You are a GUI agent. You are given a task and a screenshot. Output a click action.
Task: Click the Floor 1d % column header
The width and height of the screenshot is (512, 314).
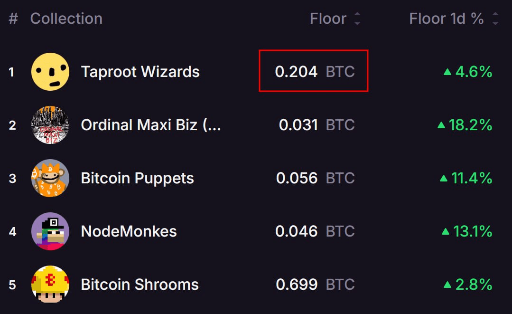pos(447,19)
